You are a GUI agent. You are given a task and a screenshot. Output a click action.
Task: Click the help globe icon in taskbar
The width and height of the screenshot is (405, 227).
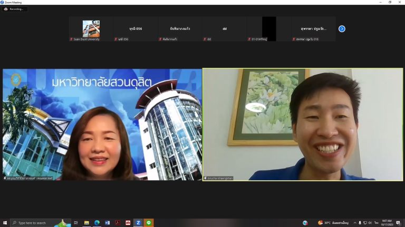point(305,223)
